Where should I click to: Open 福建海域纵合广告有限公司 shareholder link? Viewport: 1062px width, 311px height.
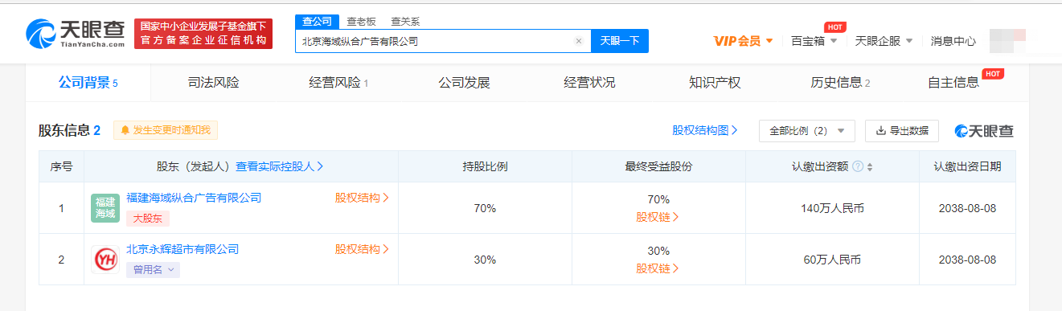pyautogui.click(x=194, y=198)
